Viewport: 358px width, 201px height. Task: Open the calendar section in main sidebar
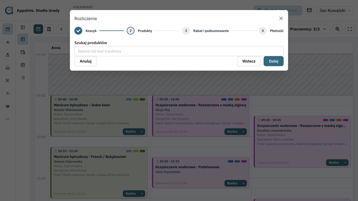click(8, 29)
